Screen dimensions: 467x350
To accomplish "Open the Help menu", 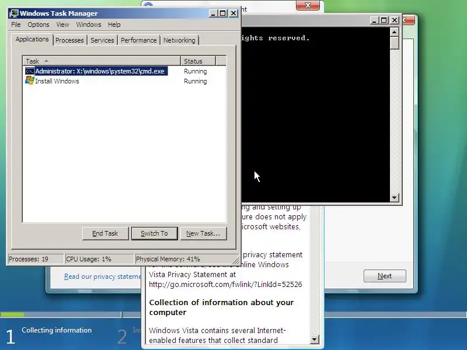I will coord(114,24).
